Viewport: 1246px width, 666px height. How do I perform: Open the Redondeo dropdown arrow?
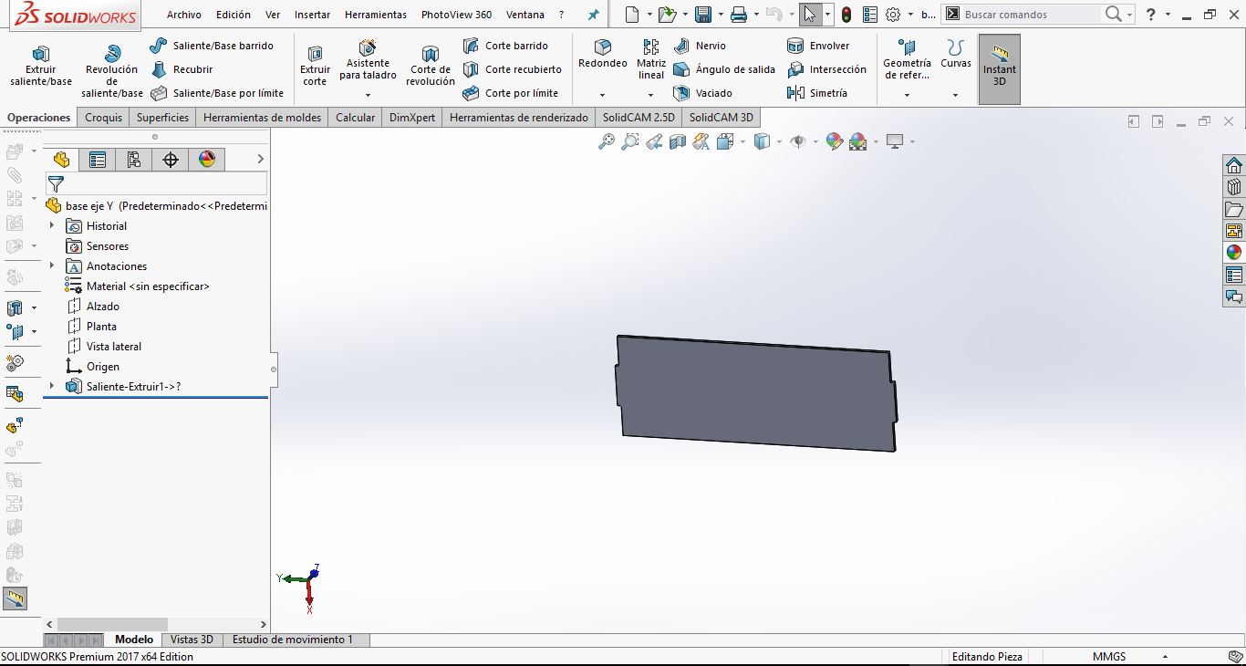point(603,95)
